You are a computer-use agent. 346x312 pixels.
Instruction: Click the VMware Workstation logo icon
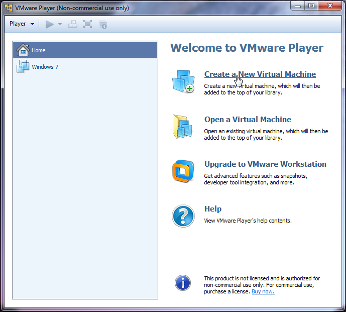click(183, 171)
